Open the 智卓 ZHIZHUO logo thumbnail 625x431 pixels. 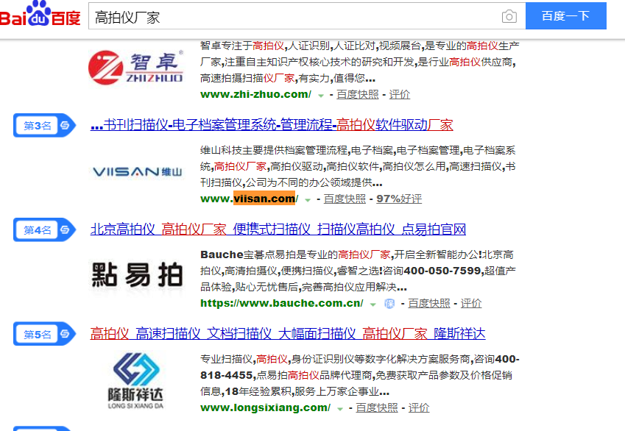135,68
